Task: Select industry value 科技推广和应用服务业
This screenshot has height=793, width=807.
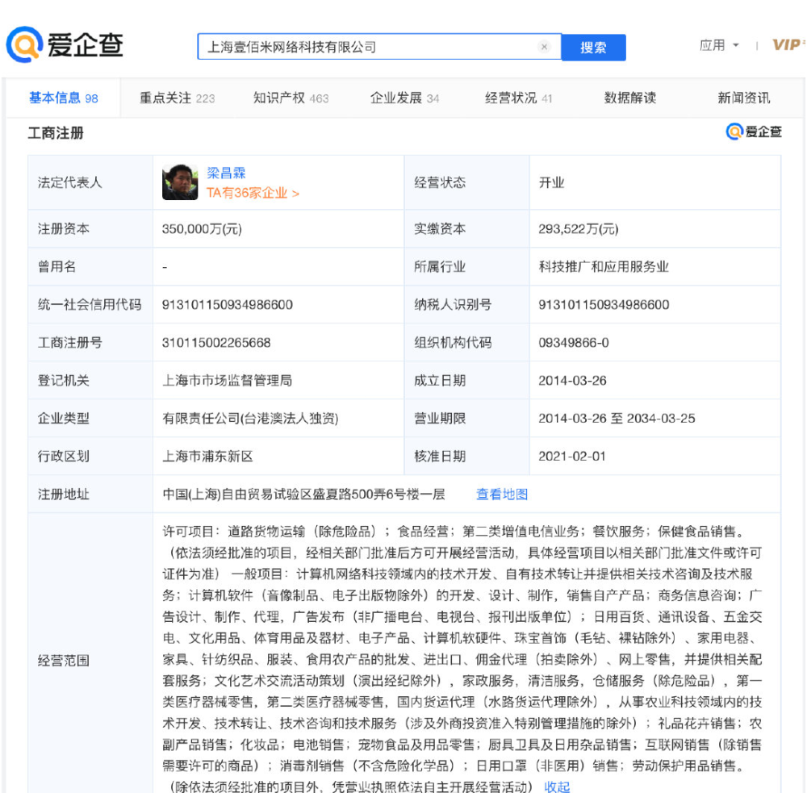Action: click(x=603, y=266)
